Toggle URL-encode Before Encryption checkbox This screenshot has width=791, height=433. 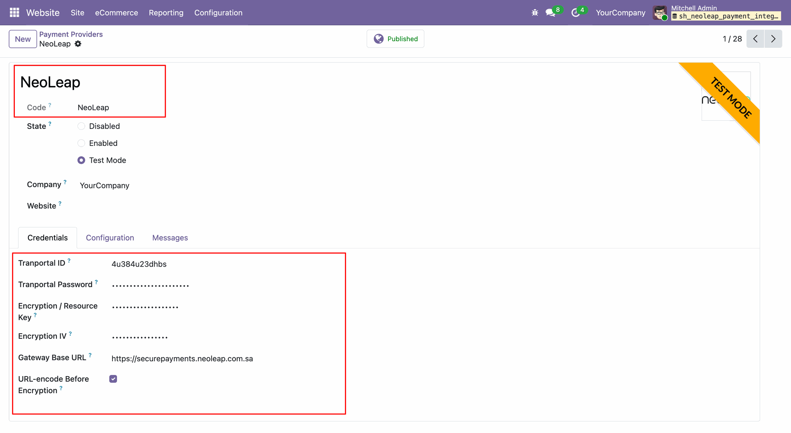click(x=113, y=379)
